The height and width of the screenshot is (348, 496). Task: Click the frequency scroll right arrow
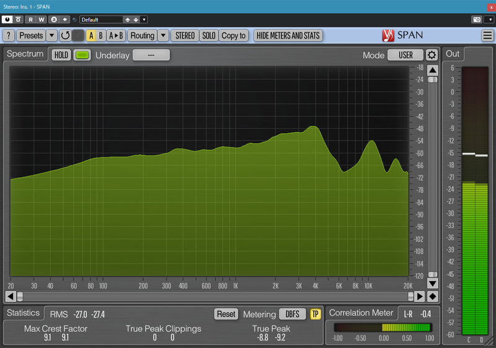tap(420, 296)
